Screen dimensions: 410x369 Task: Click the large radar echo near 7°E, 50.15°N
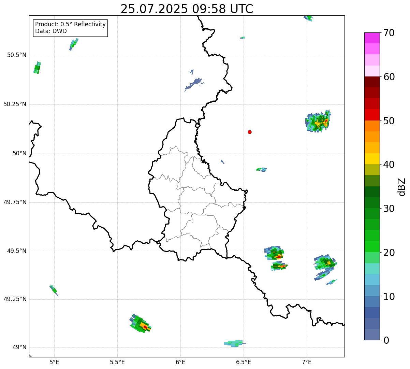click(x=318, y=121)
